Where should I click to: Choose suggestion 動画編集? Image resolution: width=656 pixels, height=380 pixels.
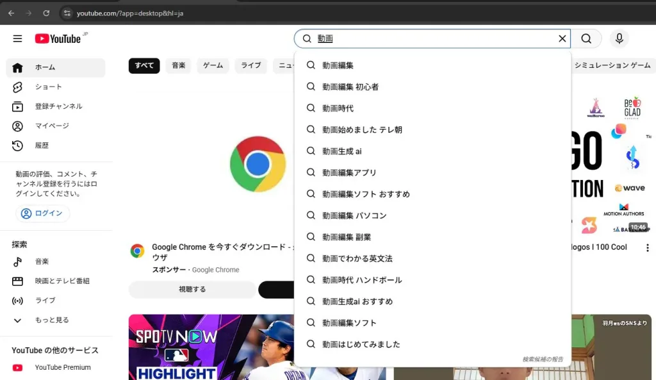[x=432, y=65]
